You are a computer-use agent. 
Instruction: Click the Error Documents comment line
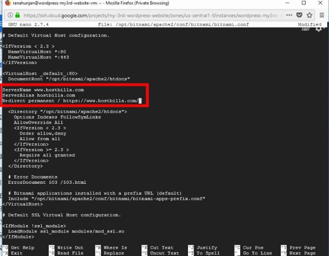coord(33,177)
